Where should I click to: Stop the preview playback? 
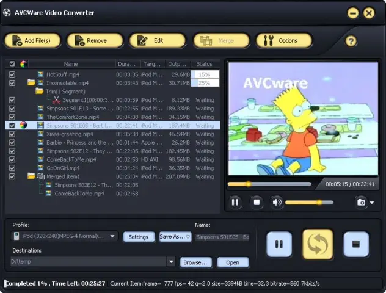(x=257, y=203)
